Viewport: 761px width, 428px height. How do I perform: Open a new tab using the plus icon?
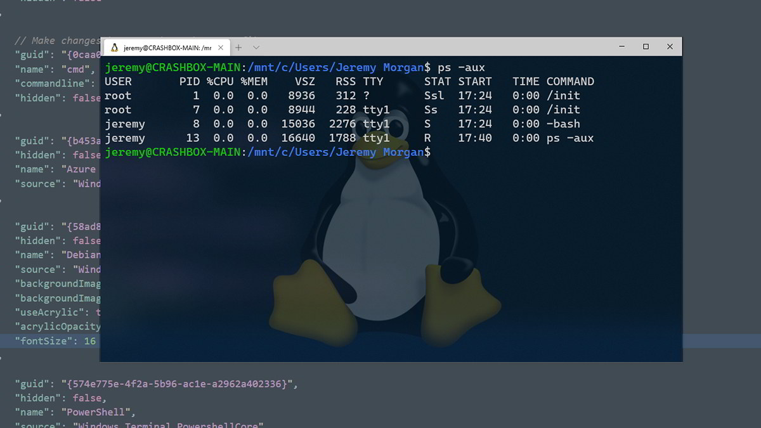(238, 47)
